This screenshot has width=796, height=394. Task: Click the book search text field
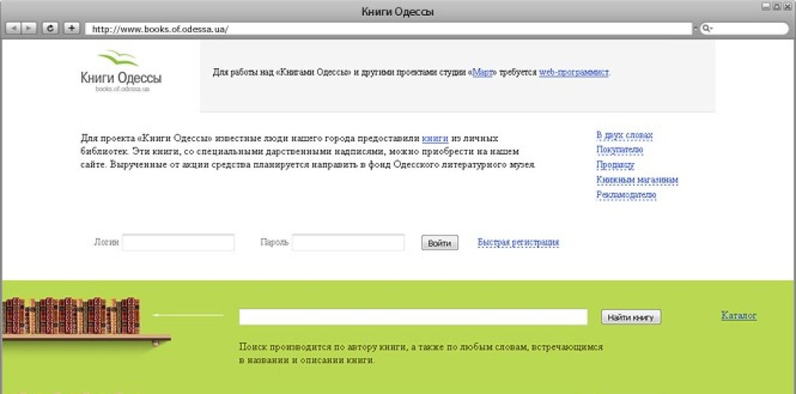coord(413,317)
